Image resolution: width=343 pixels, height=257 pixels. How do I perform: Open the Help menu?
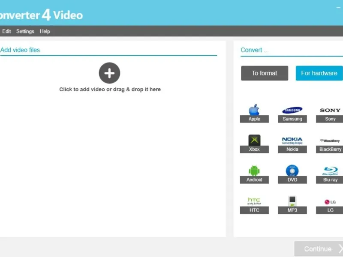pyautogui.click(x=45, y=31)
